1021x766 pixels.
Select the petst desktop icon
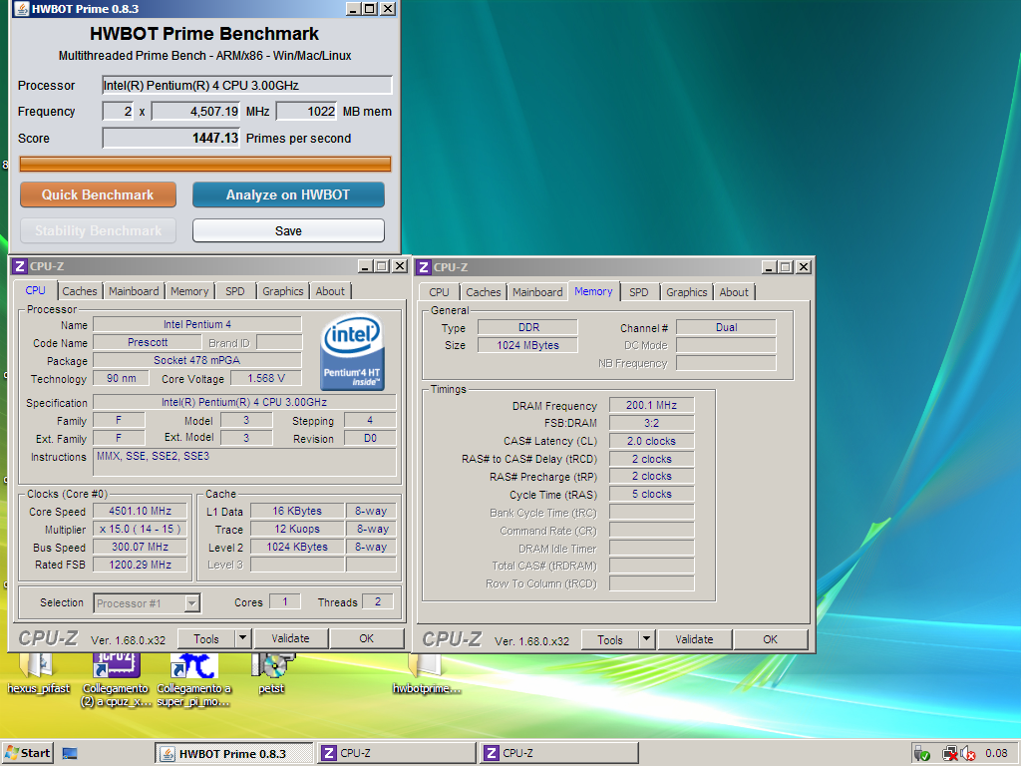point(271,674)
